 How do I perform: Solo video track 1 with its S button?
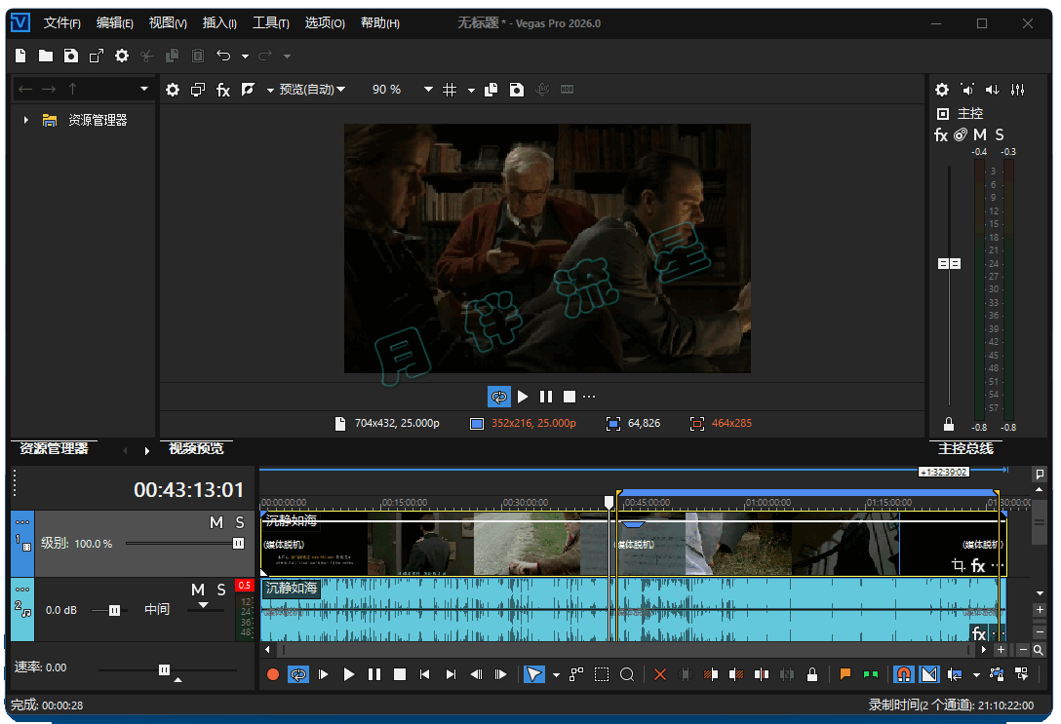(x=240, y=522)
